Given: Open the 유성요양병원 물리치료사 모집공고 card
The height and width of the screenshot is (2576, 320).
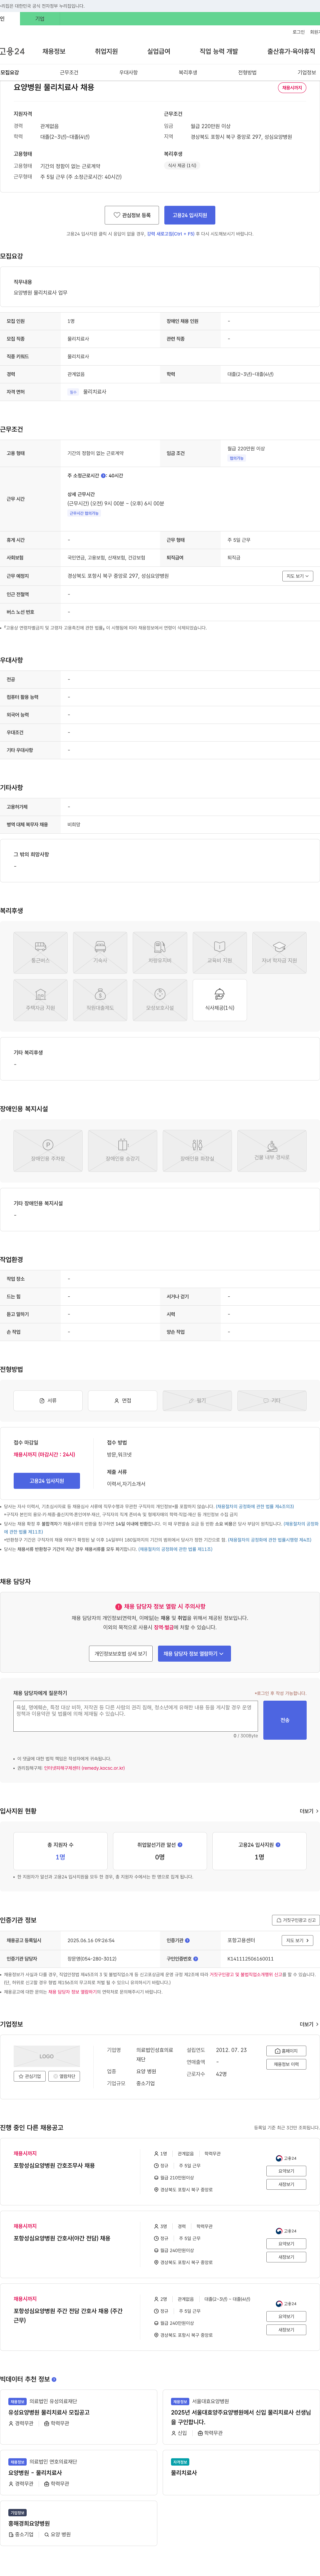Looking at the screenshot, I should (79, 2417).
